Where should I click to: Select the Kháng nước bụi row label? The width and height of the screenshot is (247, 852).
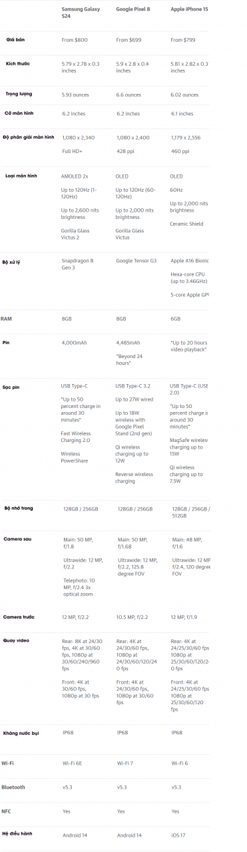click(21, 733)
